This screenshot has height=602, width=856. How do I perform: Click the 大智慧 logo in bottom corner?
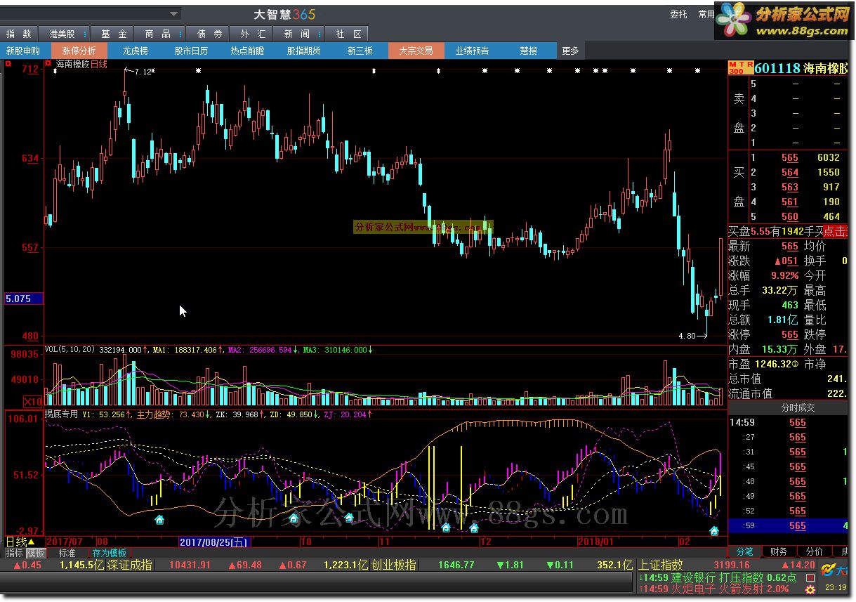click(834, 569)
